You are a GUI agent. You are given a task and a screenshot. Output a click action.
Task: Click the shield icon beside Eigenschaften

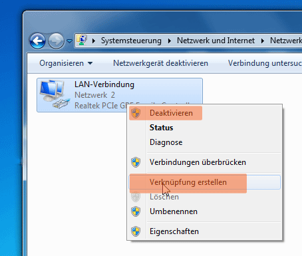click(136, 231)
